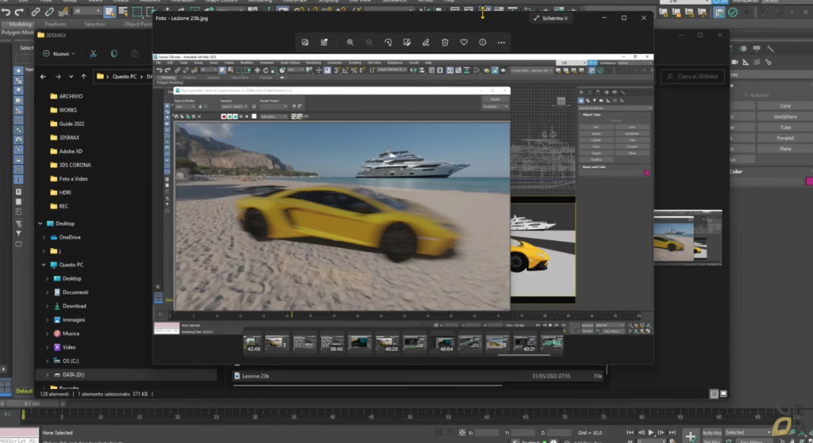
Task: Switch to the Freeform ribbon tab
Action: click(x=56, y=25)
